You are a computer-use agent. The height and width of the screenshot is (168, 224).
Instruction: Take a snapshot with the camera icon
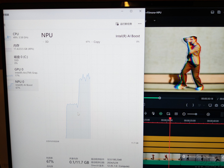[x=216, y=105]
